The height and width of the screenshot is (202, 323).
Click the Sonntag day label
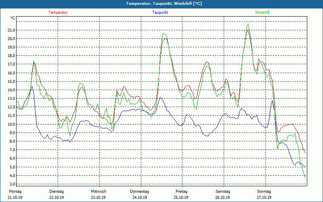click(264, 191)
